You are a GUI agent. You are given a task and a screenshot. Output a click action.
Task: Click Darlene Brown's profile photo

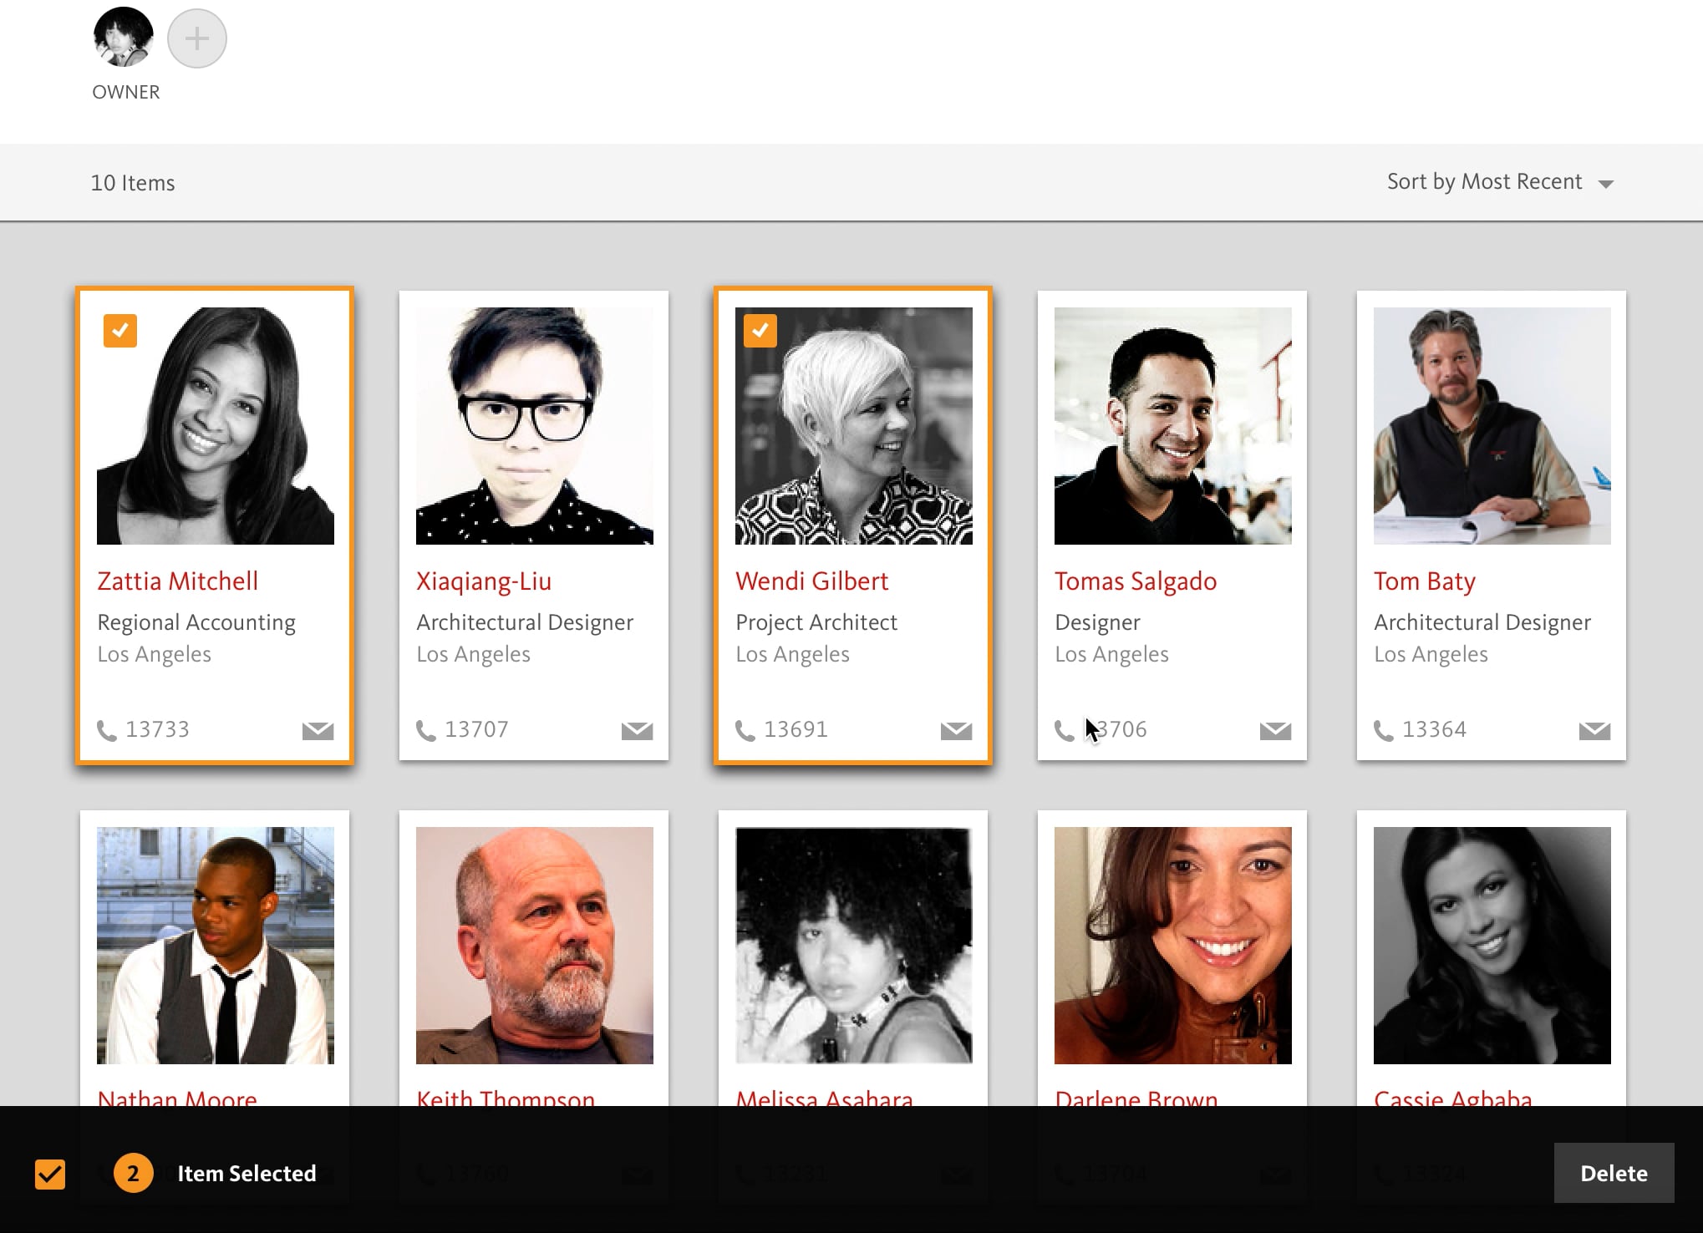tap(1172, 945)
